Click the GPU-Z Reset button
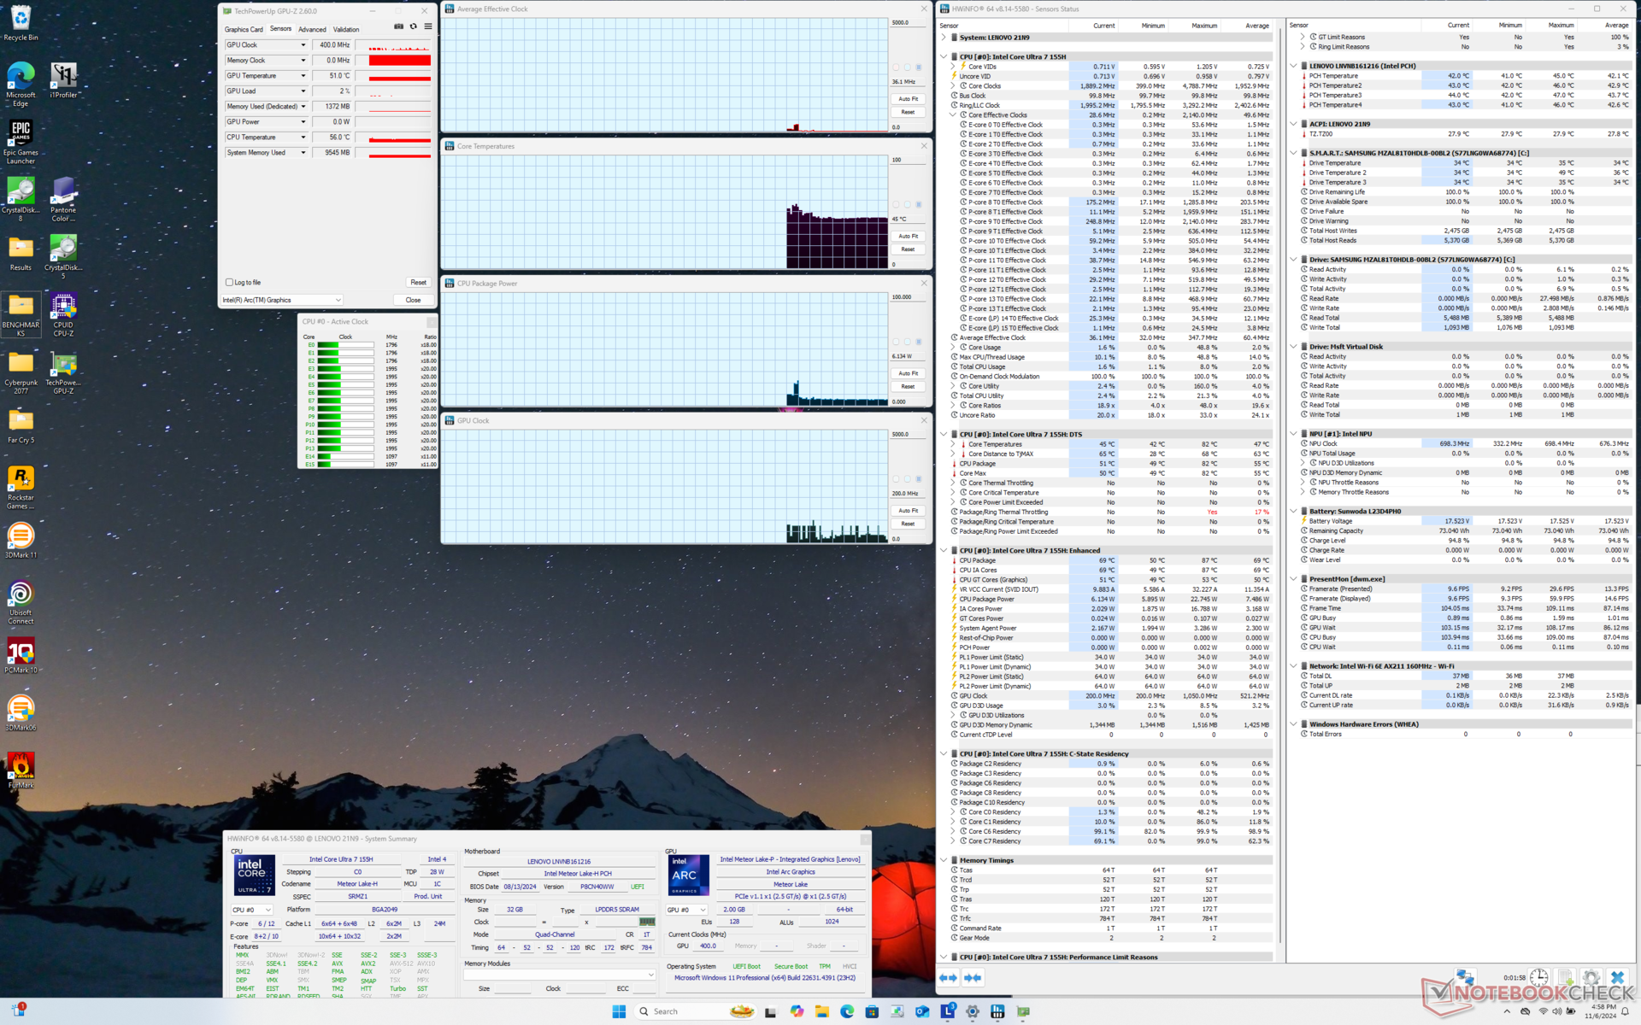Viewport: 1641px width, 1025px height. 418,283
